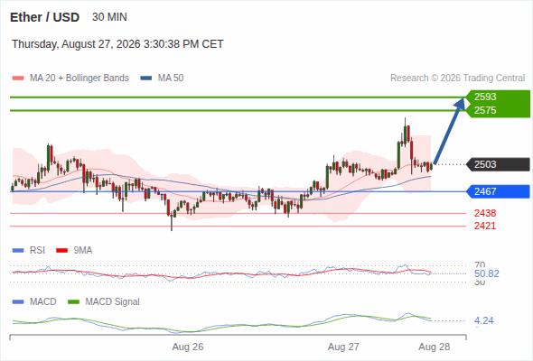
Task: Click the Ether / USD chart title
Action: coord(44,17)
